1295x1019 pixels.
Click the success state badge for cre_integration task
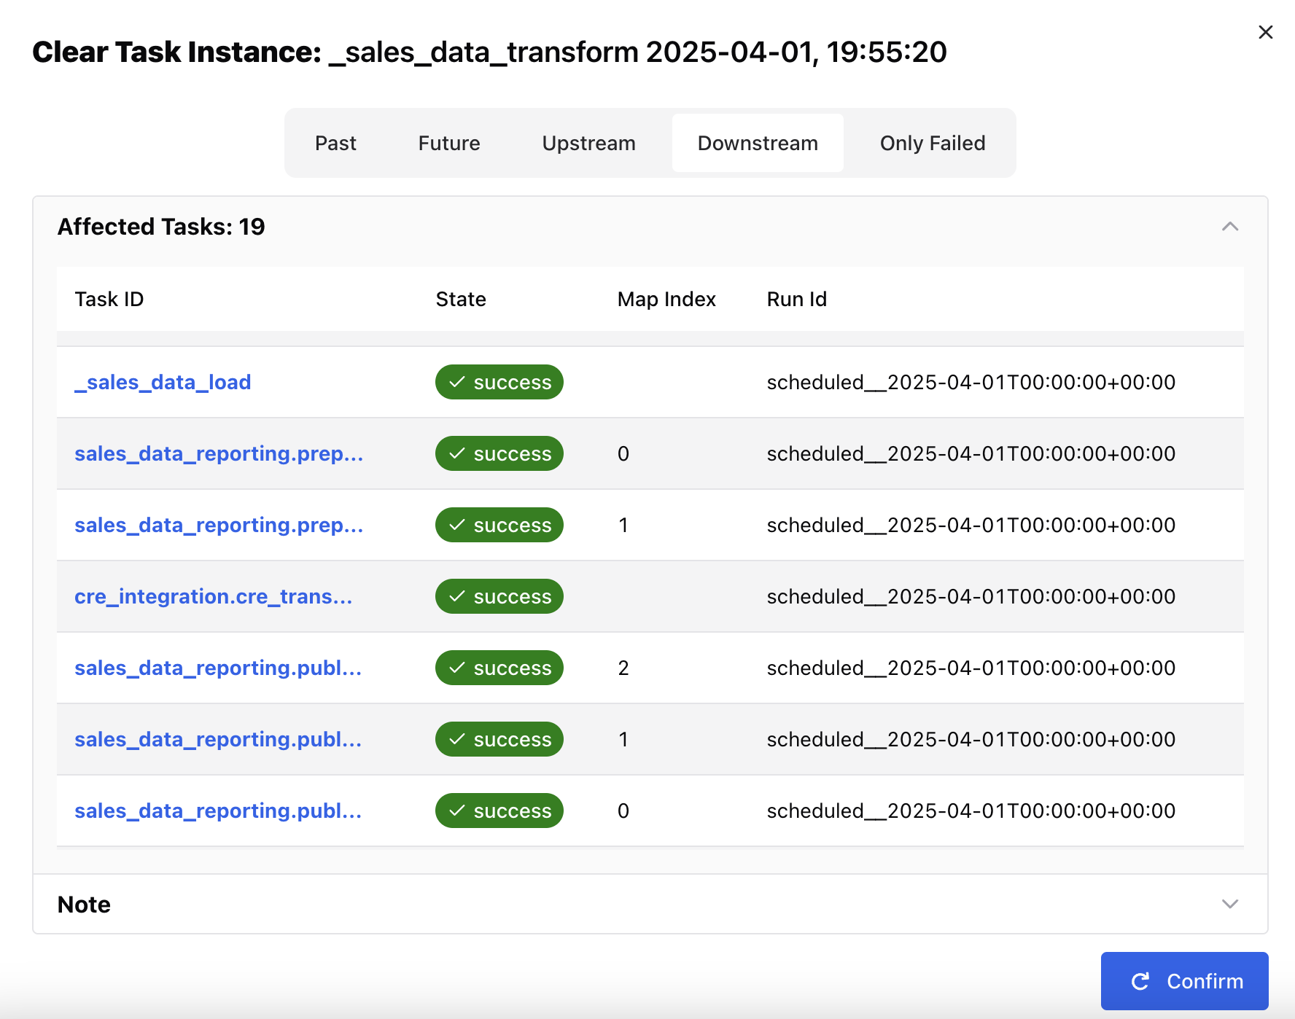pyautogui.click(x=499, y=596)
